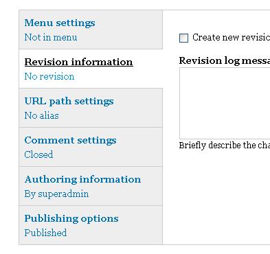Click the 'No alias' summary text
This screenshot has height=254, width=270.
[x=41, y=115]
